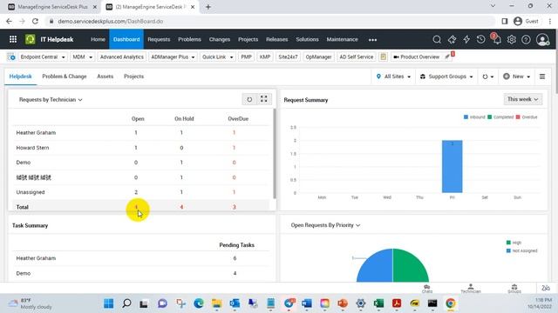Image resolution: width=558 pixels, height=313 pixels.
Task: Open the Maintenance menu
Action: pos(342,39)
